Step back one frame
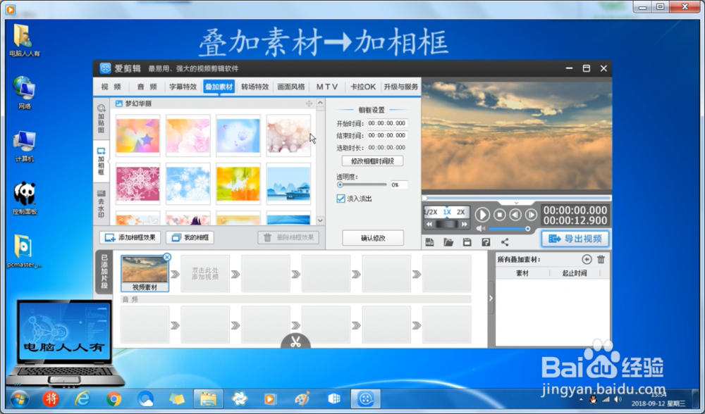705x414 pixels. 515,215
